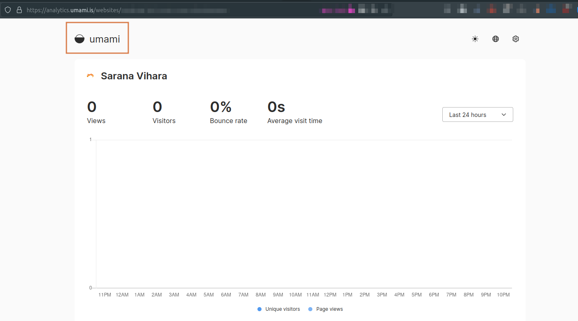Open the language selector globe icon

pyautogui.click(x=495, y=39)
